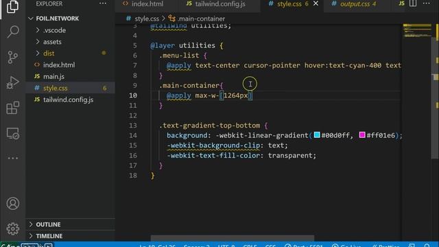Click line number 18 in the gutter

coord(133,176)
